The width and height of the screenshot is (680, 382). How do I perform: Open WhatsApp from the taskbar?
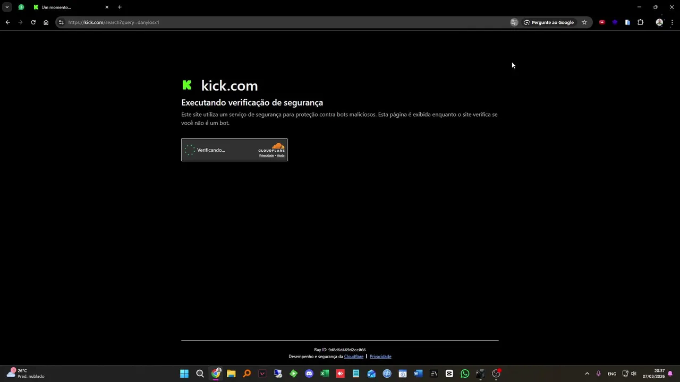coord(465,374)
